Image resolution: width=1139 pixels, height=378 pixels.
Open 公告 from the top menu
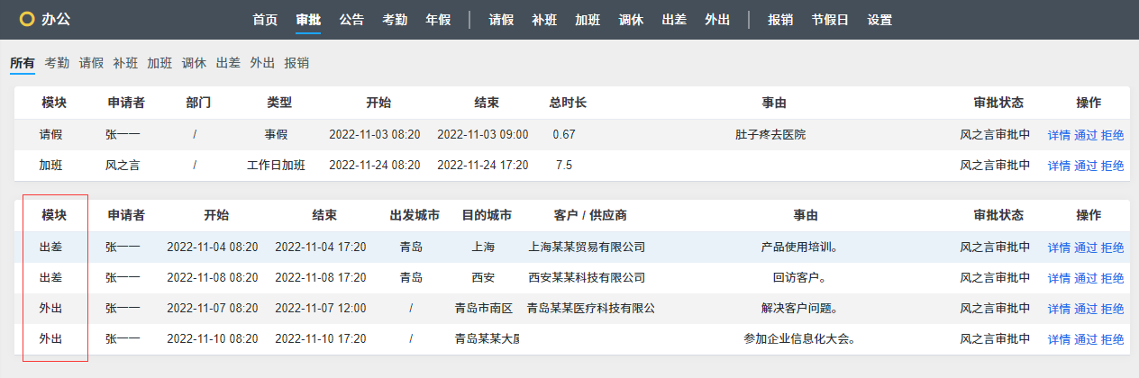click(351, 20)
